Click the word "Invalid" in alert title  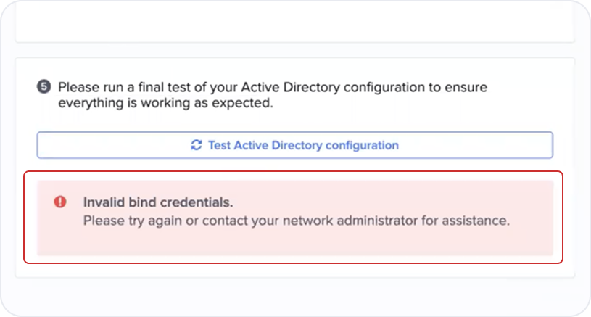104,202
